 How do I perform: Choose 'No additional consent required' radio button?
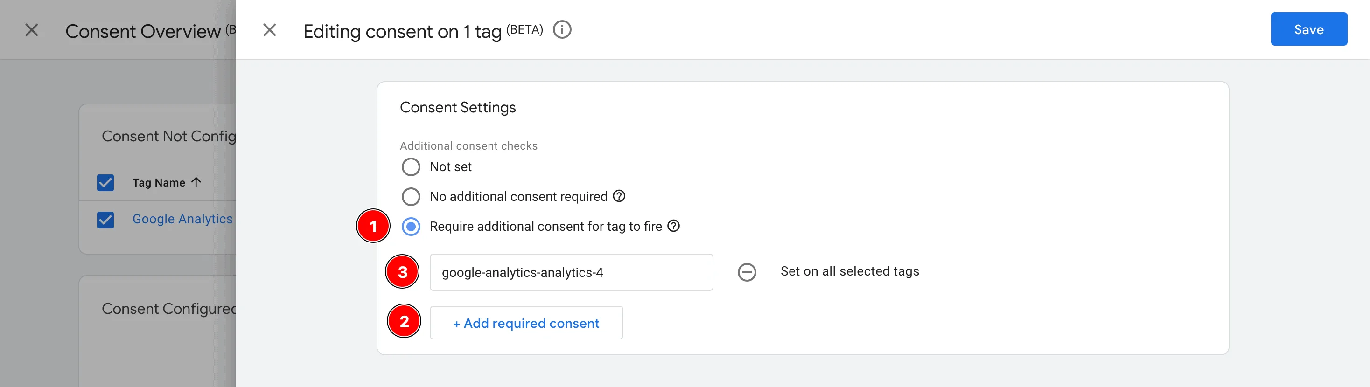411,197
